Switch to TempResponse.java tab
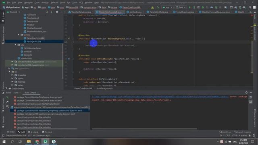This screenshot has width=258, height=145. (184, 12)
